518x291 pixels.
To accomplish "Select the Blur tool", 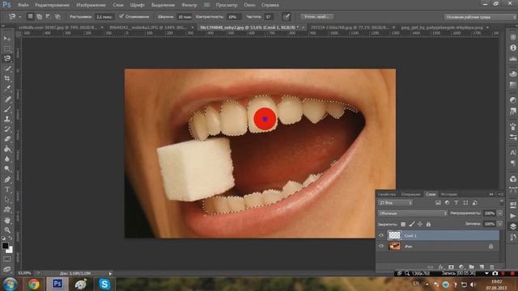I will point(7,159).
